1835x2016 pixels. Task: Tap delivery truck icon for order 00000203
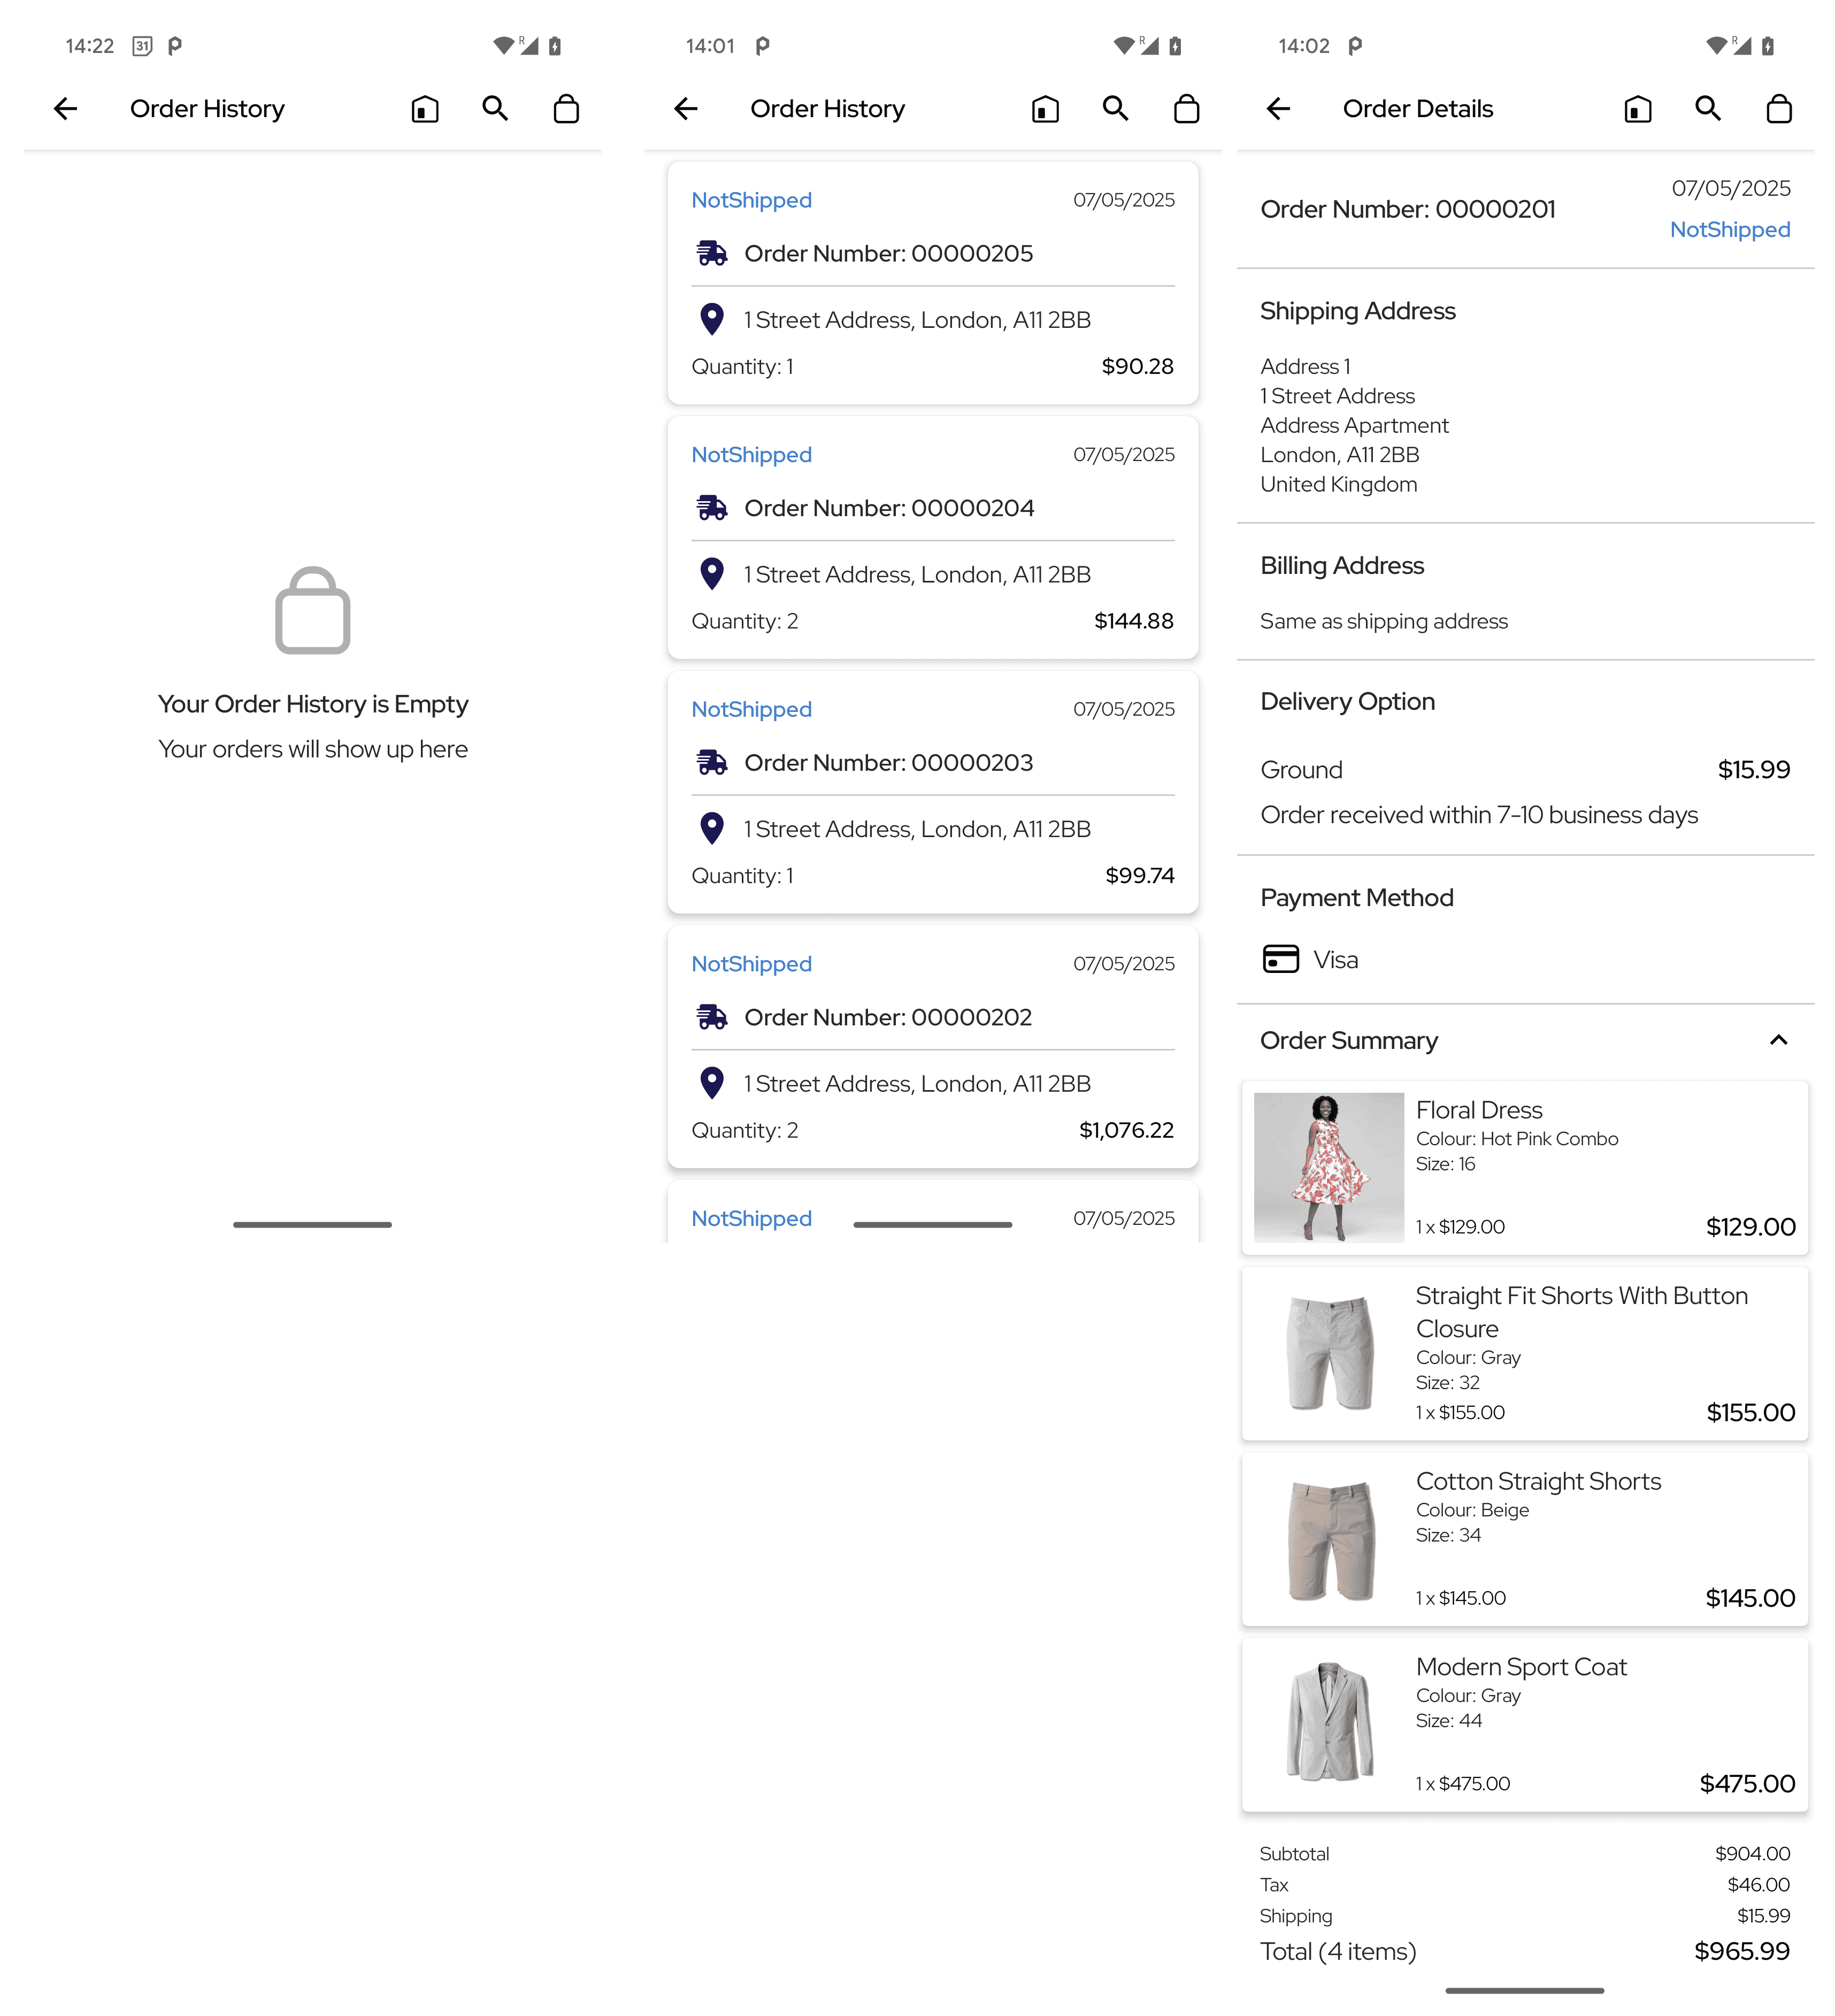711,763
